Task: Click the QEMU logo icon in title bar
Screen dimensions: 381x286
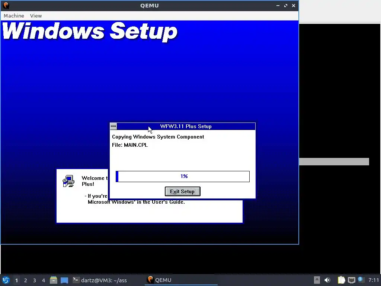Action: pos(6,5)
